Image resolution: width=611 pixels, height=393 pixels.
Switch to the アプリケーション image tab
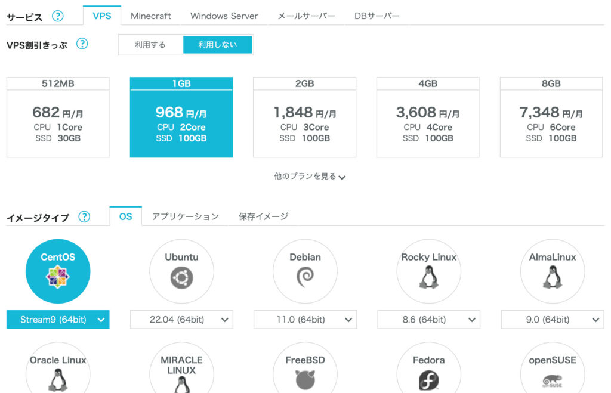pyautogui.click(x=185, y=216)
